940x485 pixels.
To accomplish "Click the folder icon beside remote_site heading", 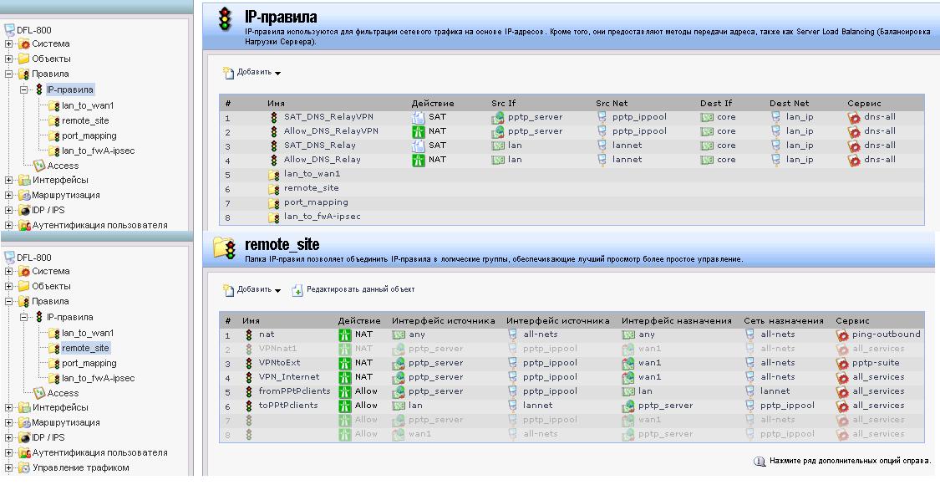I will click(224, 247).
